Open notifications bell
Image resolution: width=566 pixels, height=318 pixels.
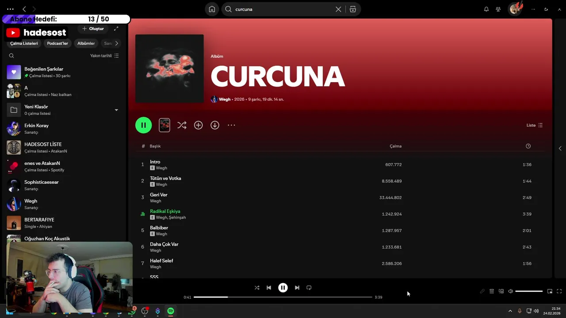click(486, 9)
